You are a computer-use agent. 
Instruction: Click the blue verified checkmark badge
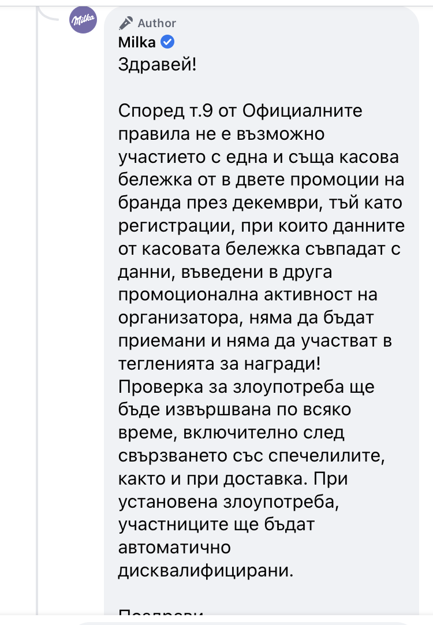[167, 42]
